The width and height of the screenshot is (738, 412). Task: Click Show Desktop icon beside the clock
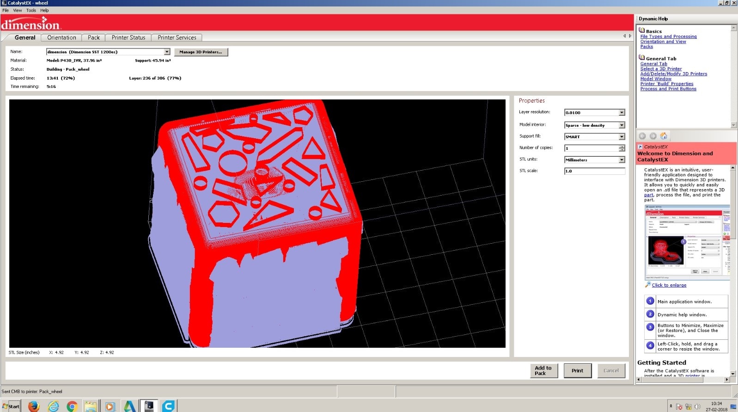733,407
